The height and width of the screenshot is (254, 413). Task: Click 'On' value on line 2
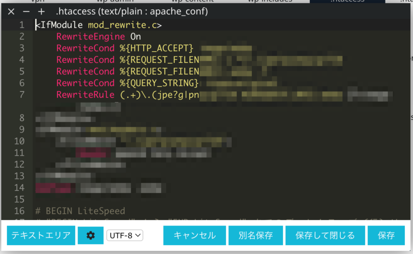136,37
